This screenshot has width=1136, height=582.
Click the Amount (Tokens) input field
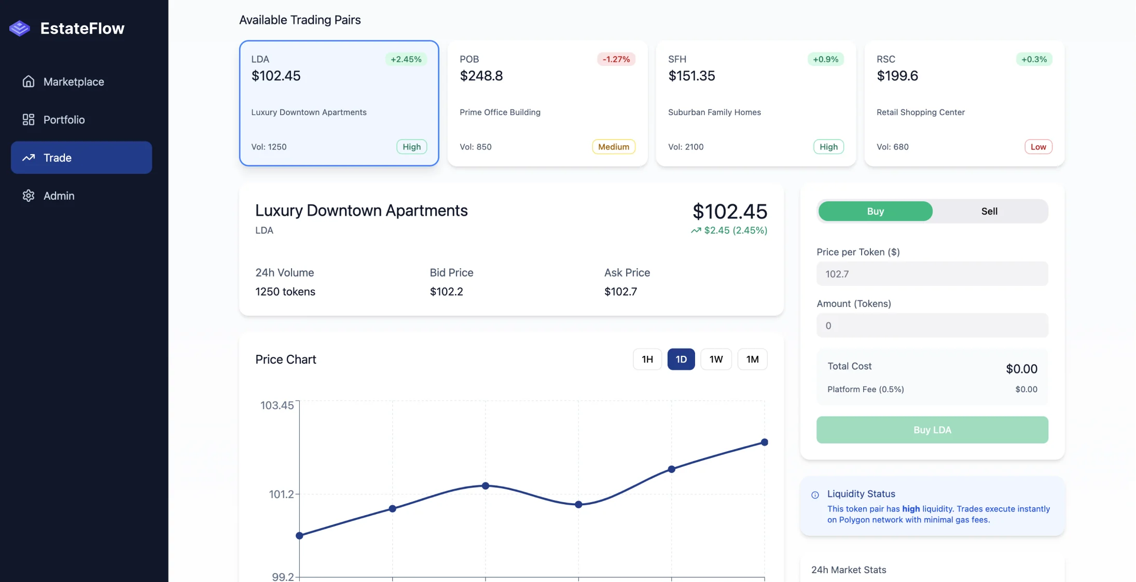click(x=932, y=325)
